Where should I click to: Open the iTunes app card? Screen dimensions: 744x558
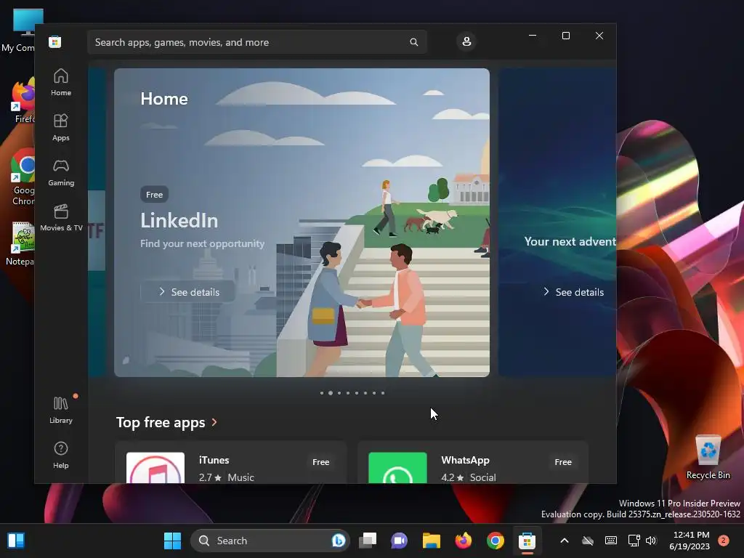[230, 463]
